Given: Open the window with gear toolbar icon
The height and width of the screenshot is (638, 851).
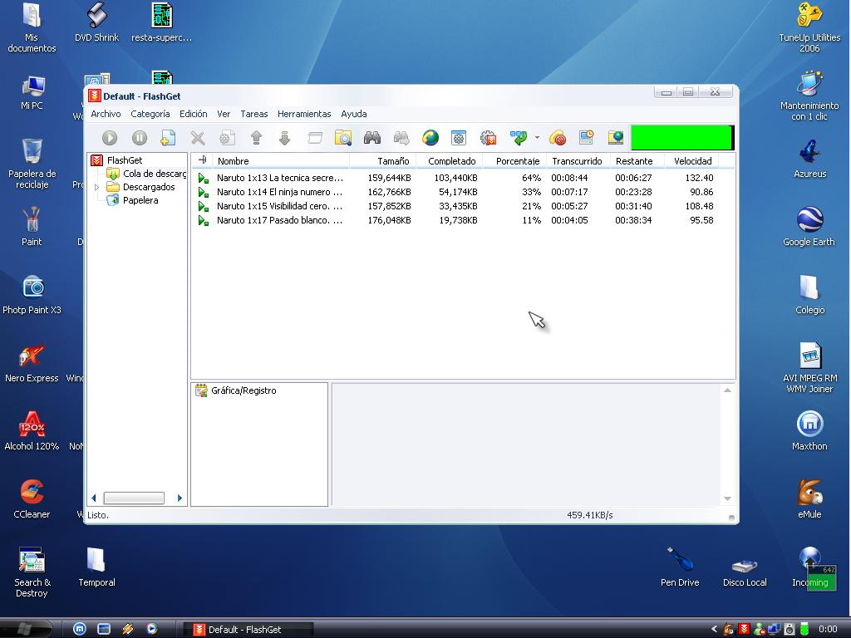Looking at the screenshot, I should [x=459, y=138].
